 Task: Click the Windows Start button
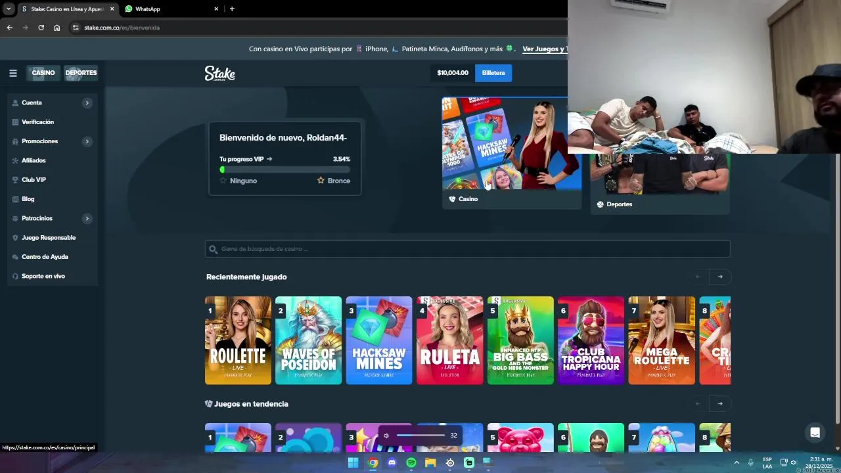click(x=353, y=462)
